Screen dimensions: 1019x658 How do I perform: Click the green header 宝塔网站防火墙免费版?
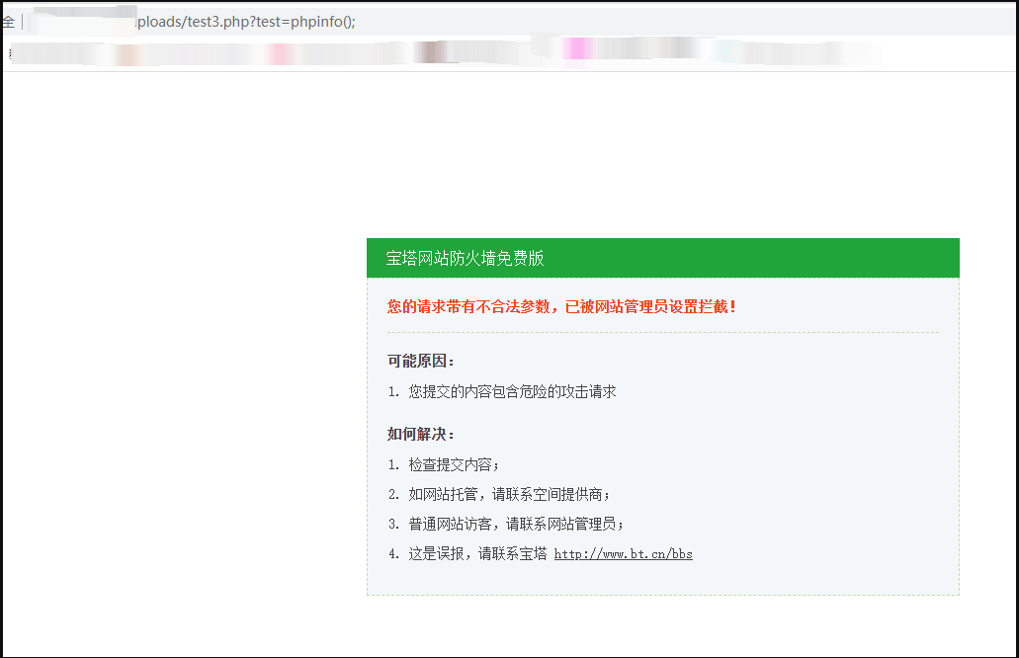663,258
